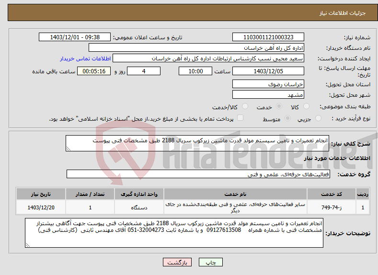Screen dimensions: 378x275
Task: Click the ردیف column header
Action: click(363, 194)
